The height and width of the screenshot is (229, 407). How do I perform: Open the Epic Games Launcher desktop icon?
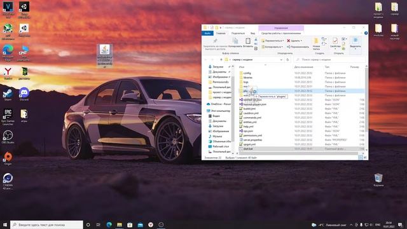(x=8, y=117)
